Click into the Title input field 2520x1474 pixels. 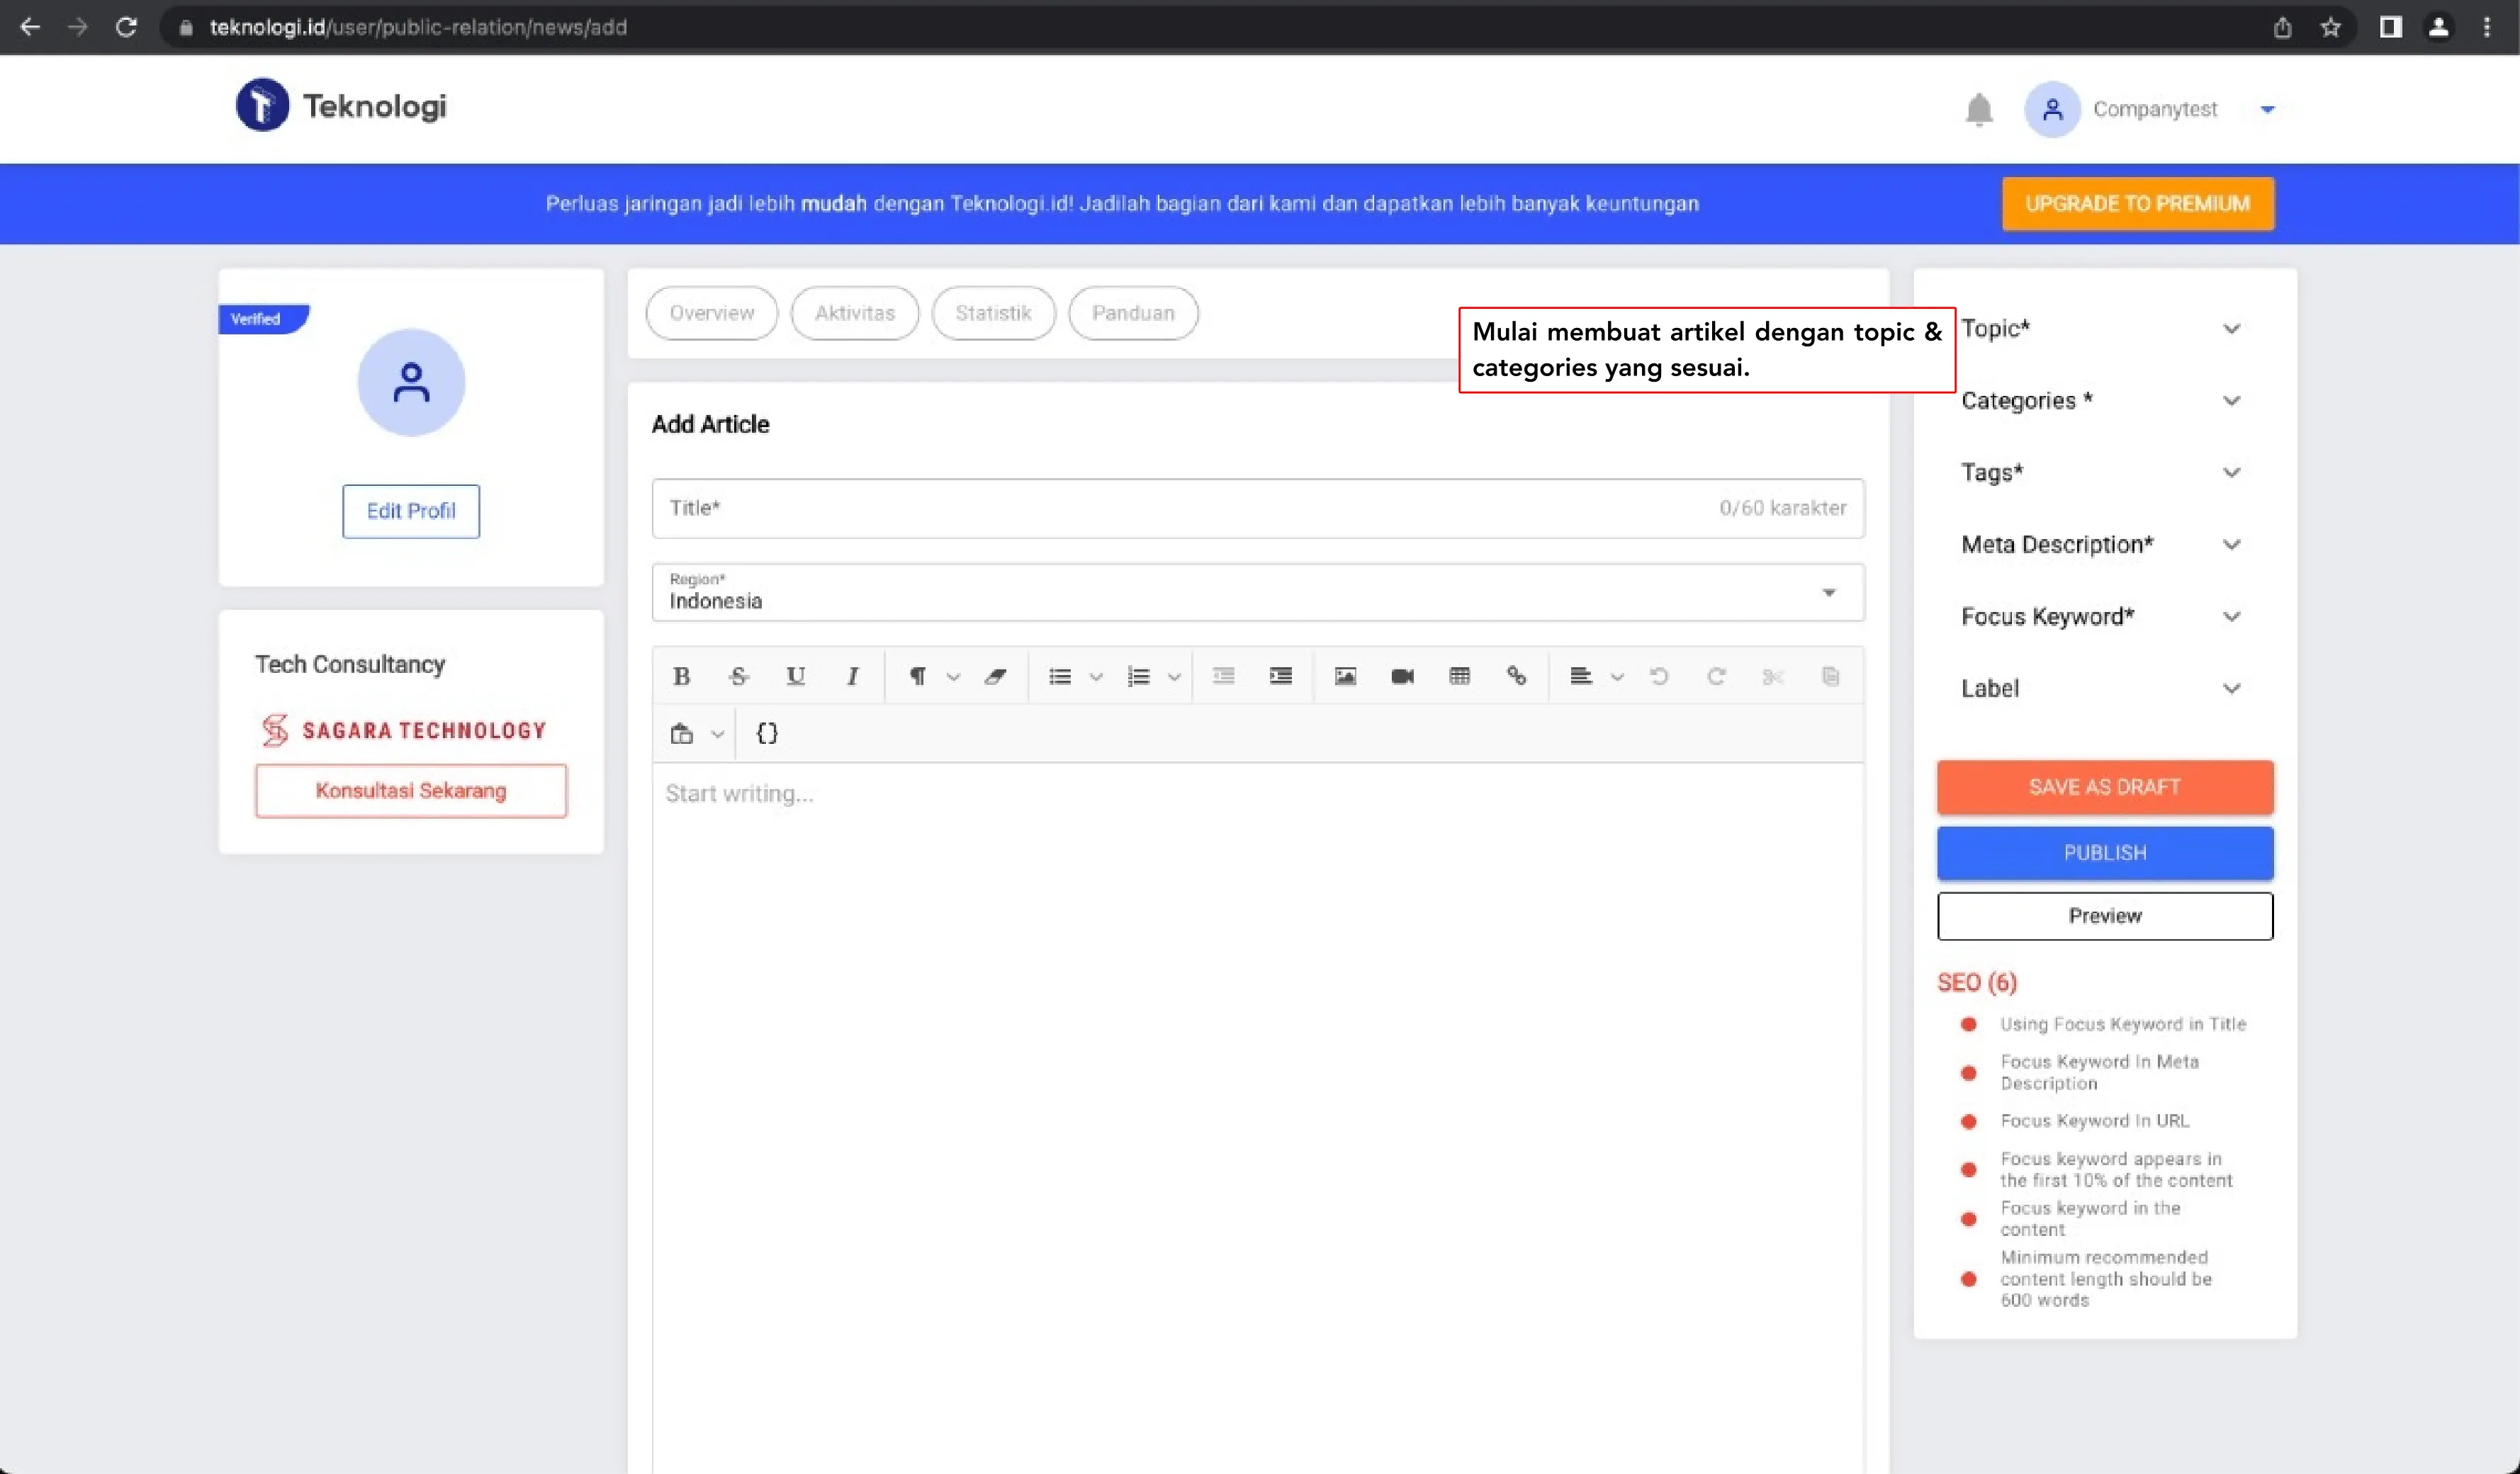pyautogui.click(x=1180, y=508)
